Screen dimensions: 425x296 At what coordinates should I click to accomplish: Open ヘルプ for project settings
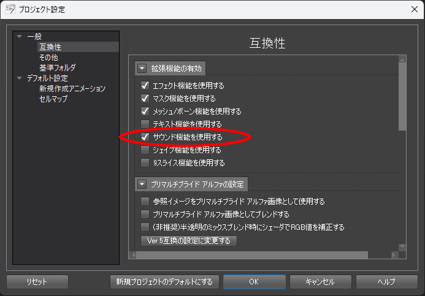(387, 282)
